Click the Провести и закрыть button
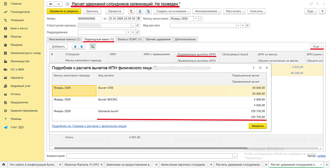The height and width of the screenshot is (168, 330). coord(62,11)
